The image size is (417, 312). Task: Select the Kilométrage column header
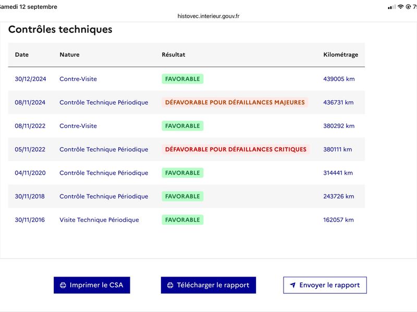point(341,55)
